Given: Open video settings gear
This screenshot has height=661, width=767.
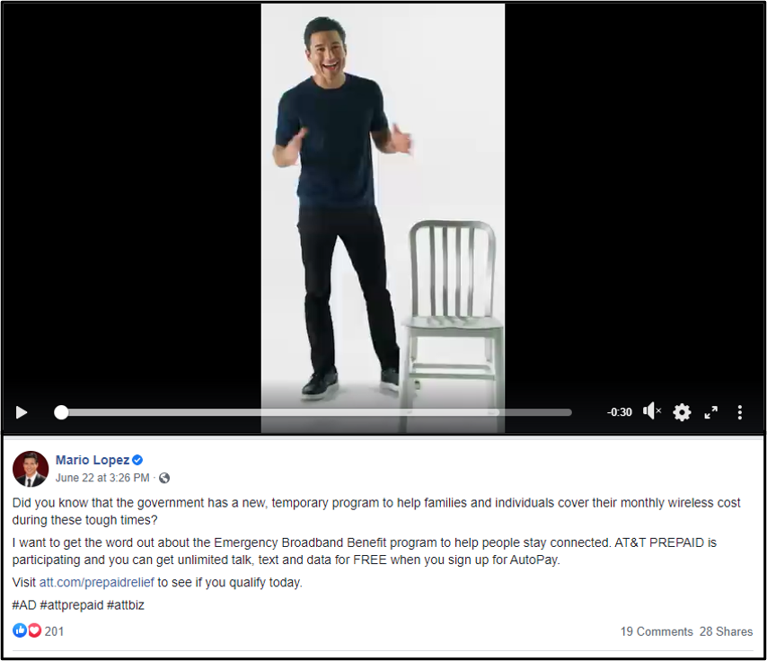Looking at the screenshot, I should [682, 412].
